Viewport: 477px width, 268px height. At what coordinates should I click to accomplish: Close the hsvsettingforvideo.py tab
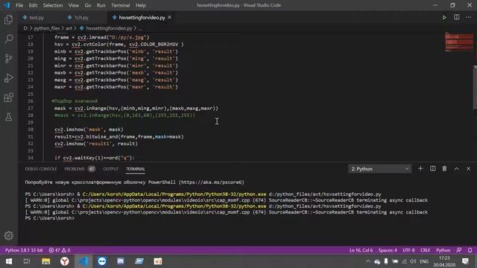pyautogui.click(x=169, y=17)
